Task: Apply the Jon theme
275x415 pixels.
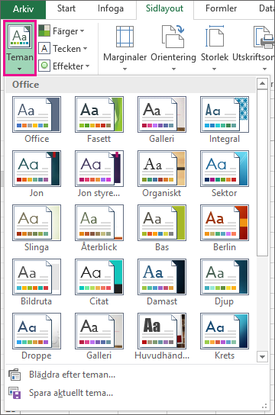Action: pyautogui.click(x=37, y=174)
